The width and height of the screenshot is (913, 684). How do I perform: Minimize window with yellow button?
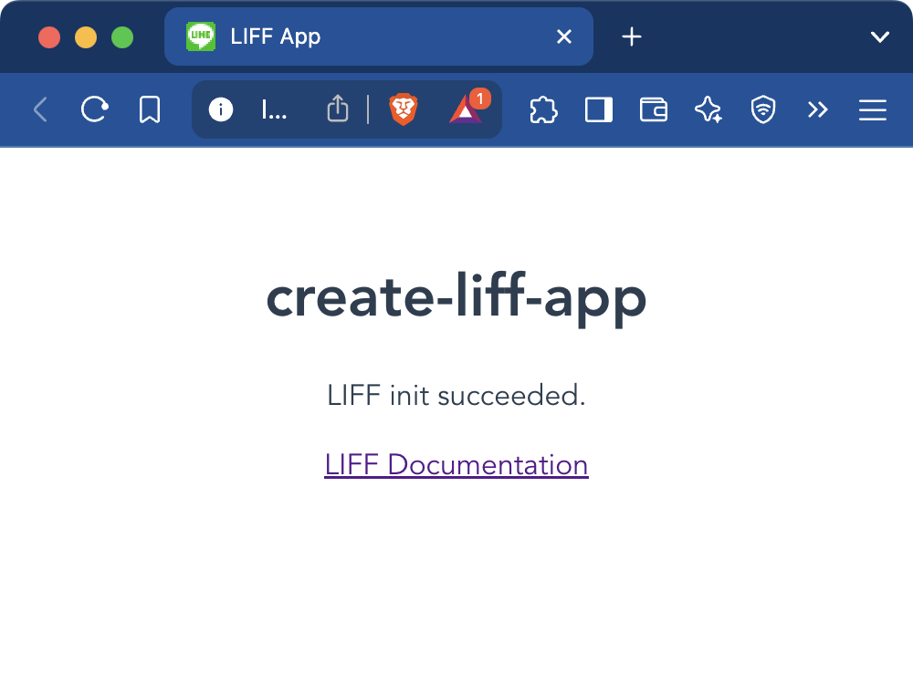(x=86, y=37)
